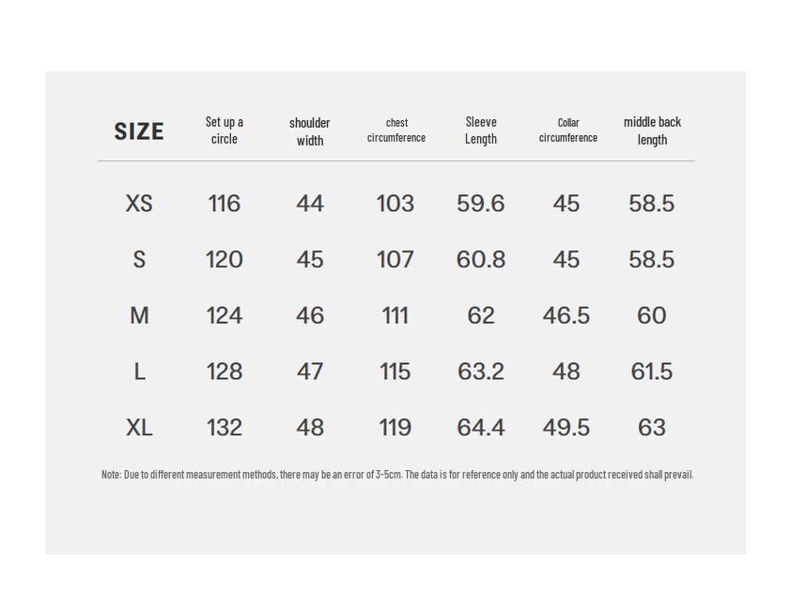Select the S size row label
791x593 pixels.
pos(139,260)
